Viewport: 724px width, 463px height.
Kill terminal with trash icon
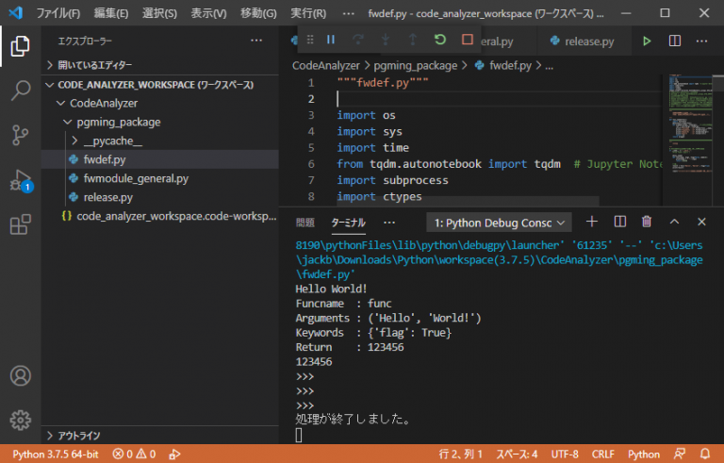click(647, 222)
